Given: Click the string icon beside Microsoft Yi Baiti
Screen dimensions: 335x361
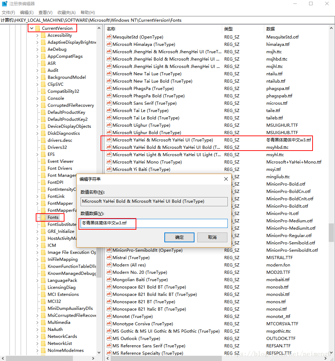Looking at the screenshot, I should click(109, 169).
